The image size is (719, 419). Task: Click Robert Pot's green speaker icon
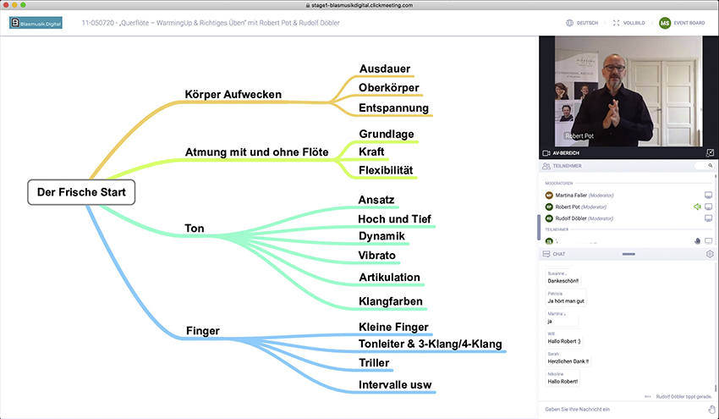(696, 207)
